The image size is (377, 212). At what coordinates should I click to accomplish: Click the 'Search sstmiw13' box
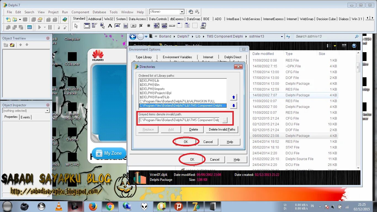(x=327, y=36)
